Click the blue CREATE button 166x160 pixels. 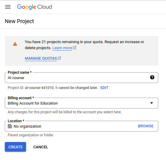(x=16, y=147)
